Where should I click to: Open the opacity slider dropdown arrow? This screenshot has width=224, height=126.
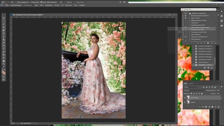[222, 90]
